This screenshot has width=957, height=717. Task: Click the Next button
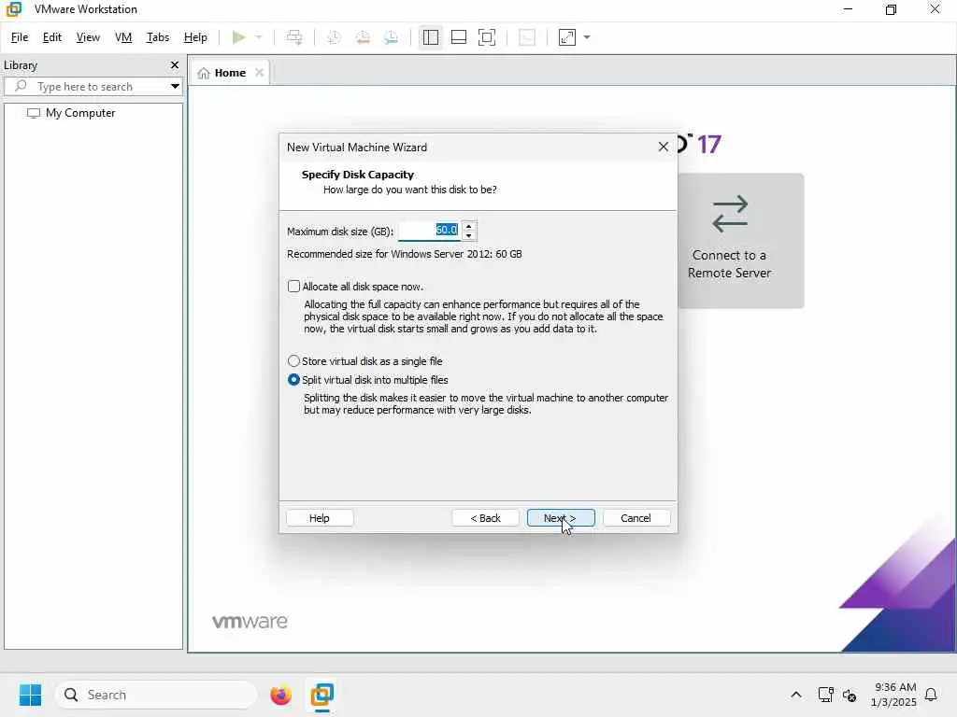(x=561, y=517)
